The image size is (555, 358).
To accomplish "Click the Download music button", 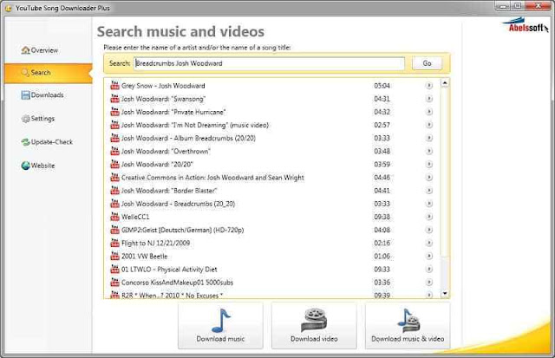I will pyautogui.click(x=220, y=326).
